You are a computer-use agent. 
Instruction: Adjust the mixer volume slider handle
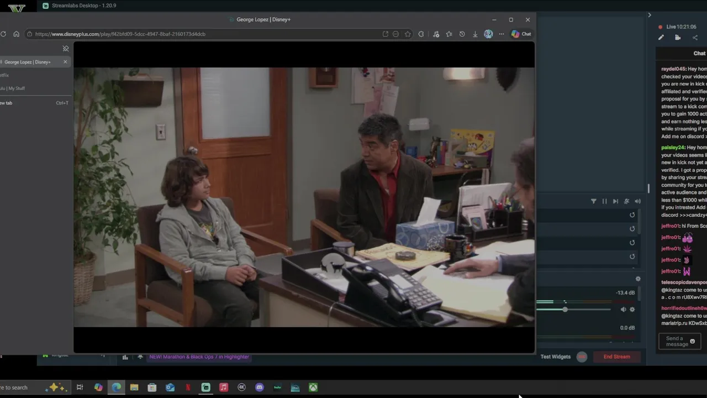[x=565, y=310]
